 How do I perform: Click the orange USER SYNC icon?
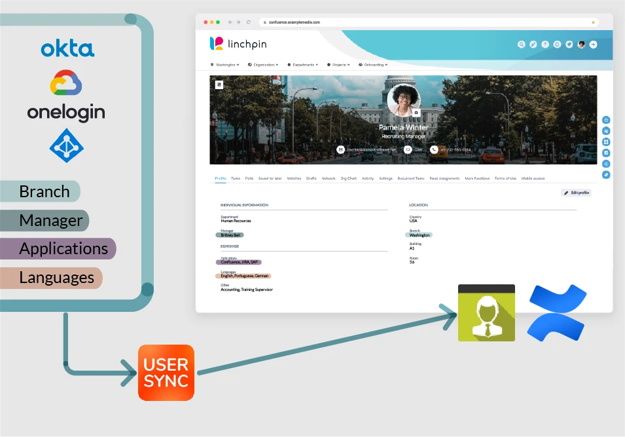(166, 373)
